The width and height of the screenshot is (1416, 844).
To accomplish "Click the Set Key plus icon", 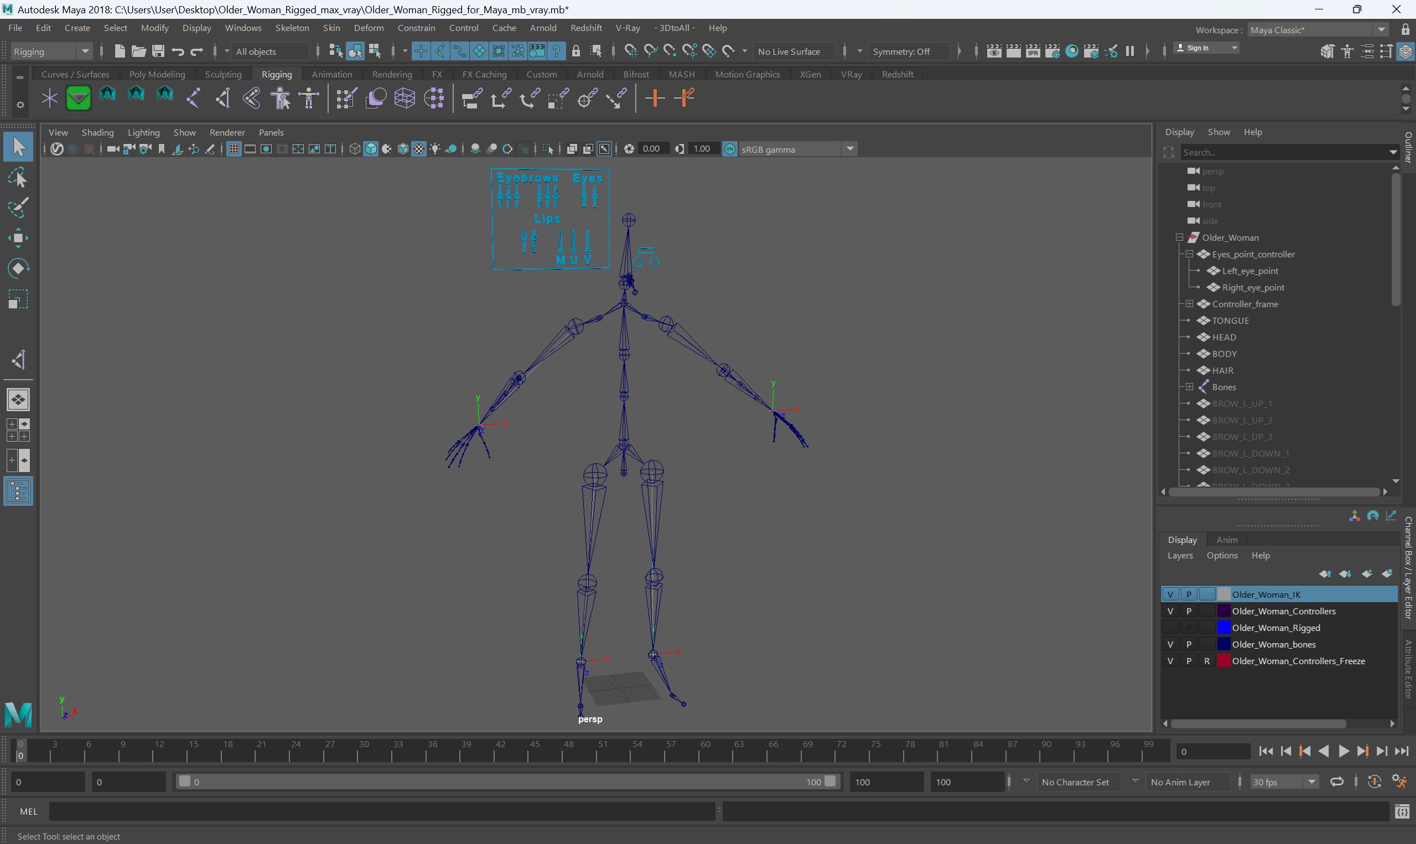I will [x=655, y=99].
